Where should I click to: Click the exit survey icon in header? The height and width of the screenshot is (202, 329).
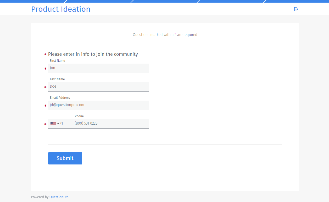point(296,9)
